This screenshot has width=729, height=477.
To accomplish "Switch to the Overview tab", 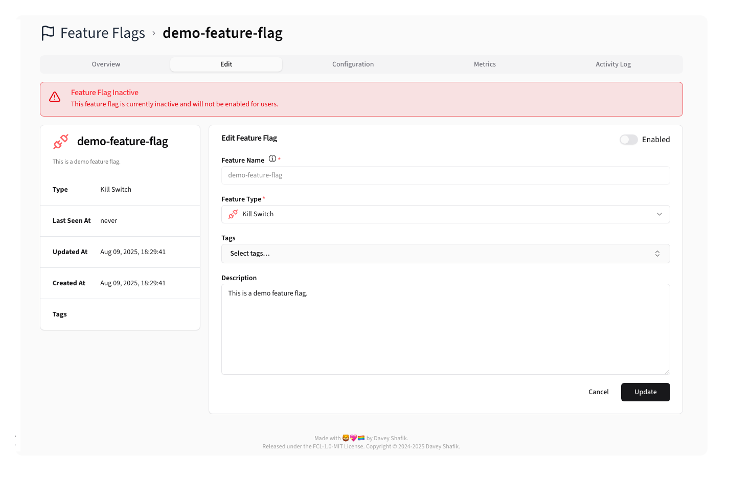I will 106,64.
